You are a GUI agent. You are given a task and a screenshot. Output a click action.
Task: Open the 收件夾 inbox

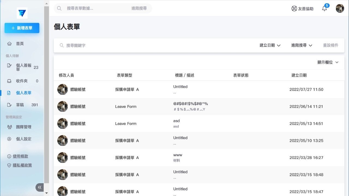pos(22,81)
